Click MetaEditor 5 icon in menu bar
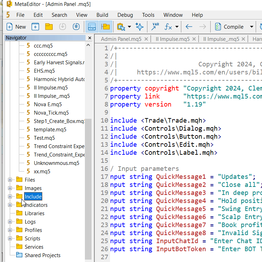 tap(8, 15)
